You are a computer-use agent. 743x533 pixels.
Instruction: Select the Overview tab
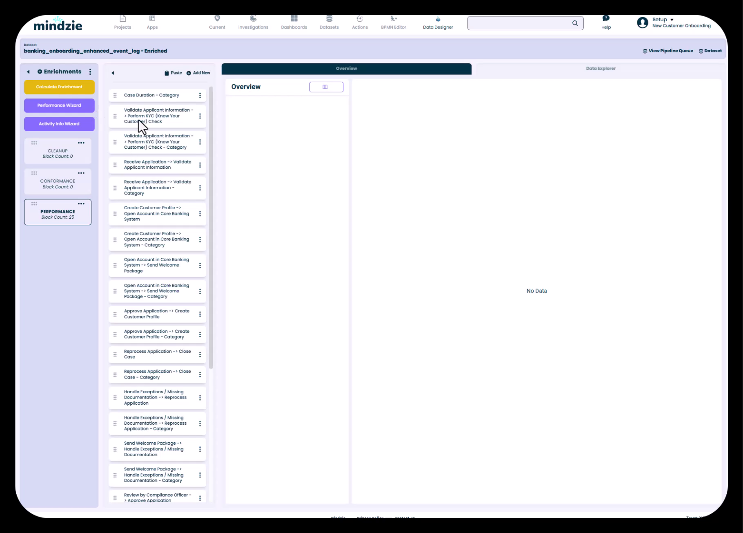(346, 69)
